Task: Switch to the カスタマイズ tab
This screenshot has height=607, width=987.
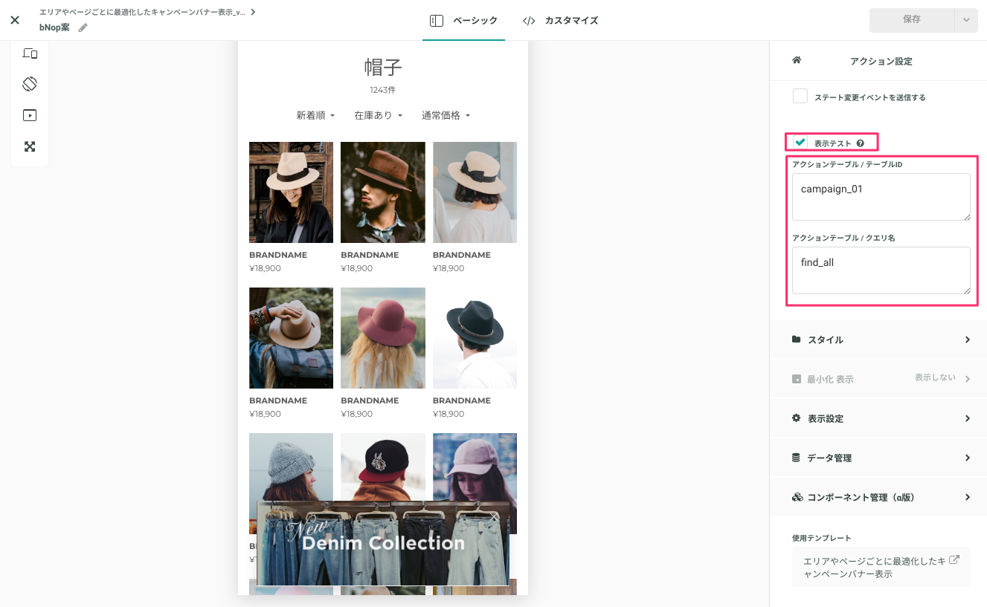Action: tap(561, 21)
